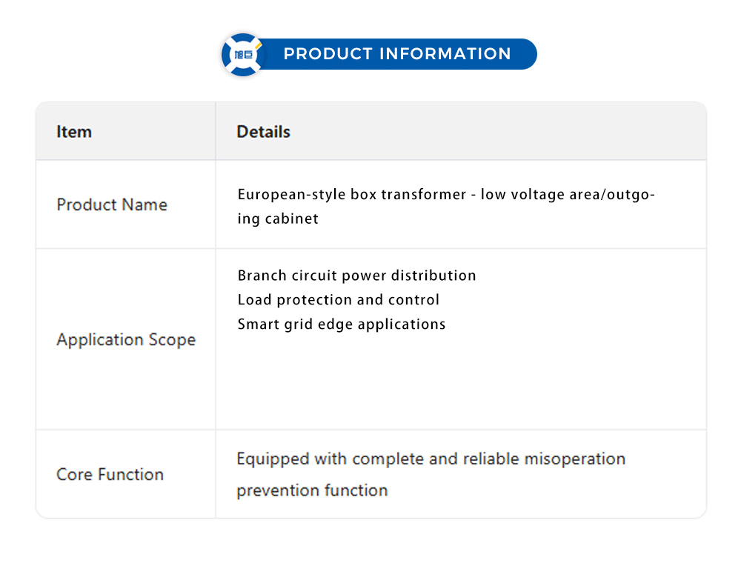Image resolution: width=741 pixels, height=563 pixels.
Task: Click the 'prevention function' text line
Action: pos(312,490)
